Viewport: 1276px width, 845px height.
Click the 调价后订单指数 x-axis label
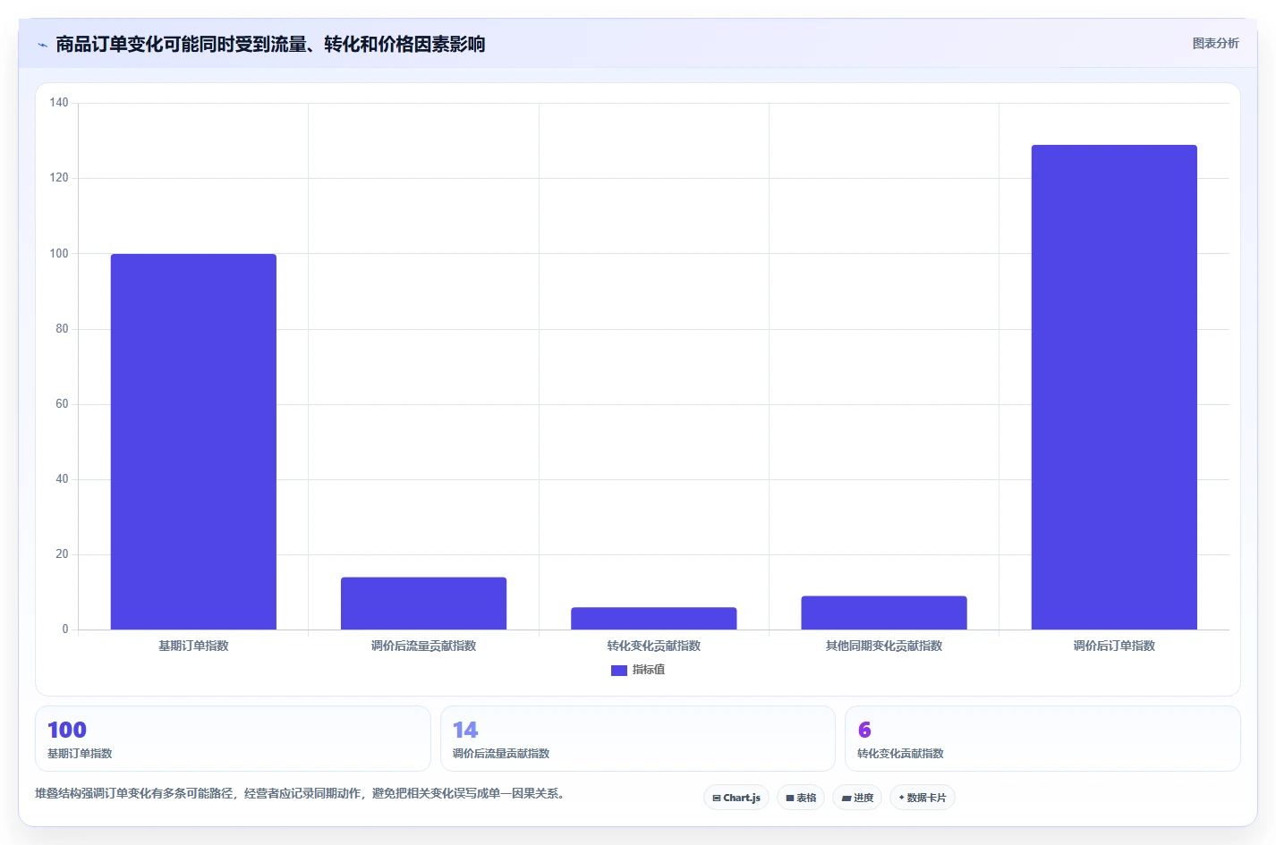pyautogui.click(x=1114, y=646)
